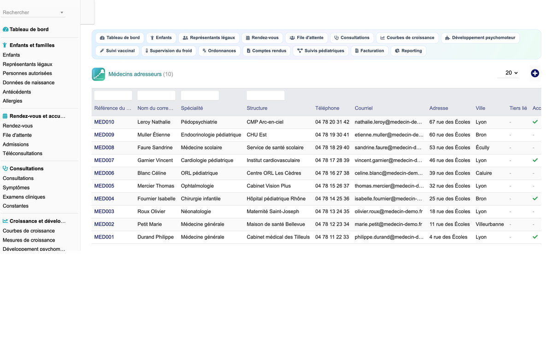
Task: Click the Médecins adresseurs module icon
Action: pos(99,74)
